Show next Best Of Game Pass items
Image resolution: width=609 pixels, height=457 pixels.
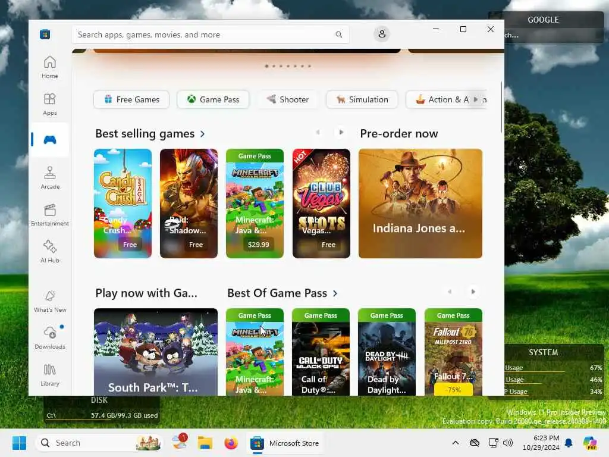click(473, 292)
